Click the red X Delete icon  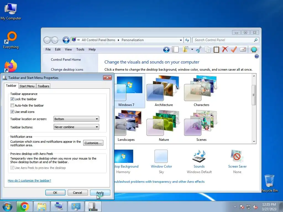coord(225,49)
